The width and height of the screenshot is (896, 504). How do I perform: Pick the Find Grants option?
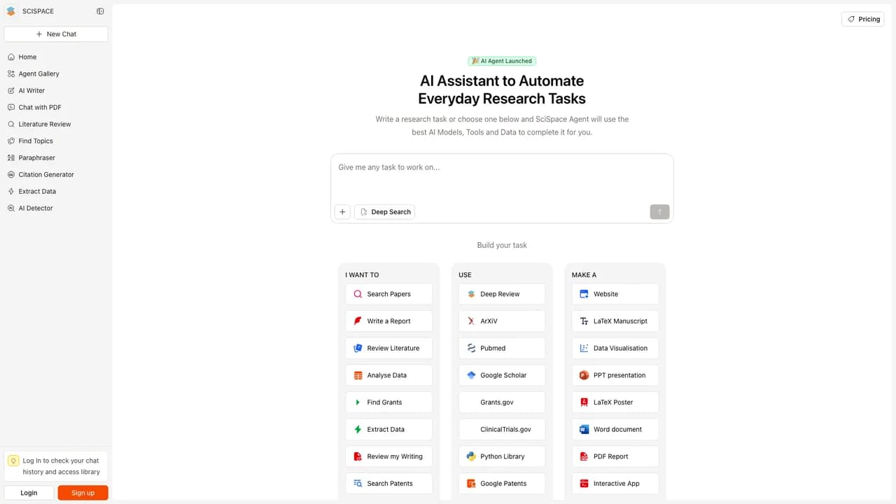coord(388,402)
